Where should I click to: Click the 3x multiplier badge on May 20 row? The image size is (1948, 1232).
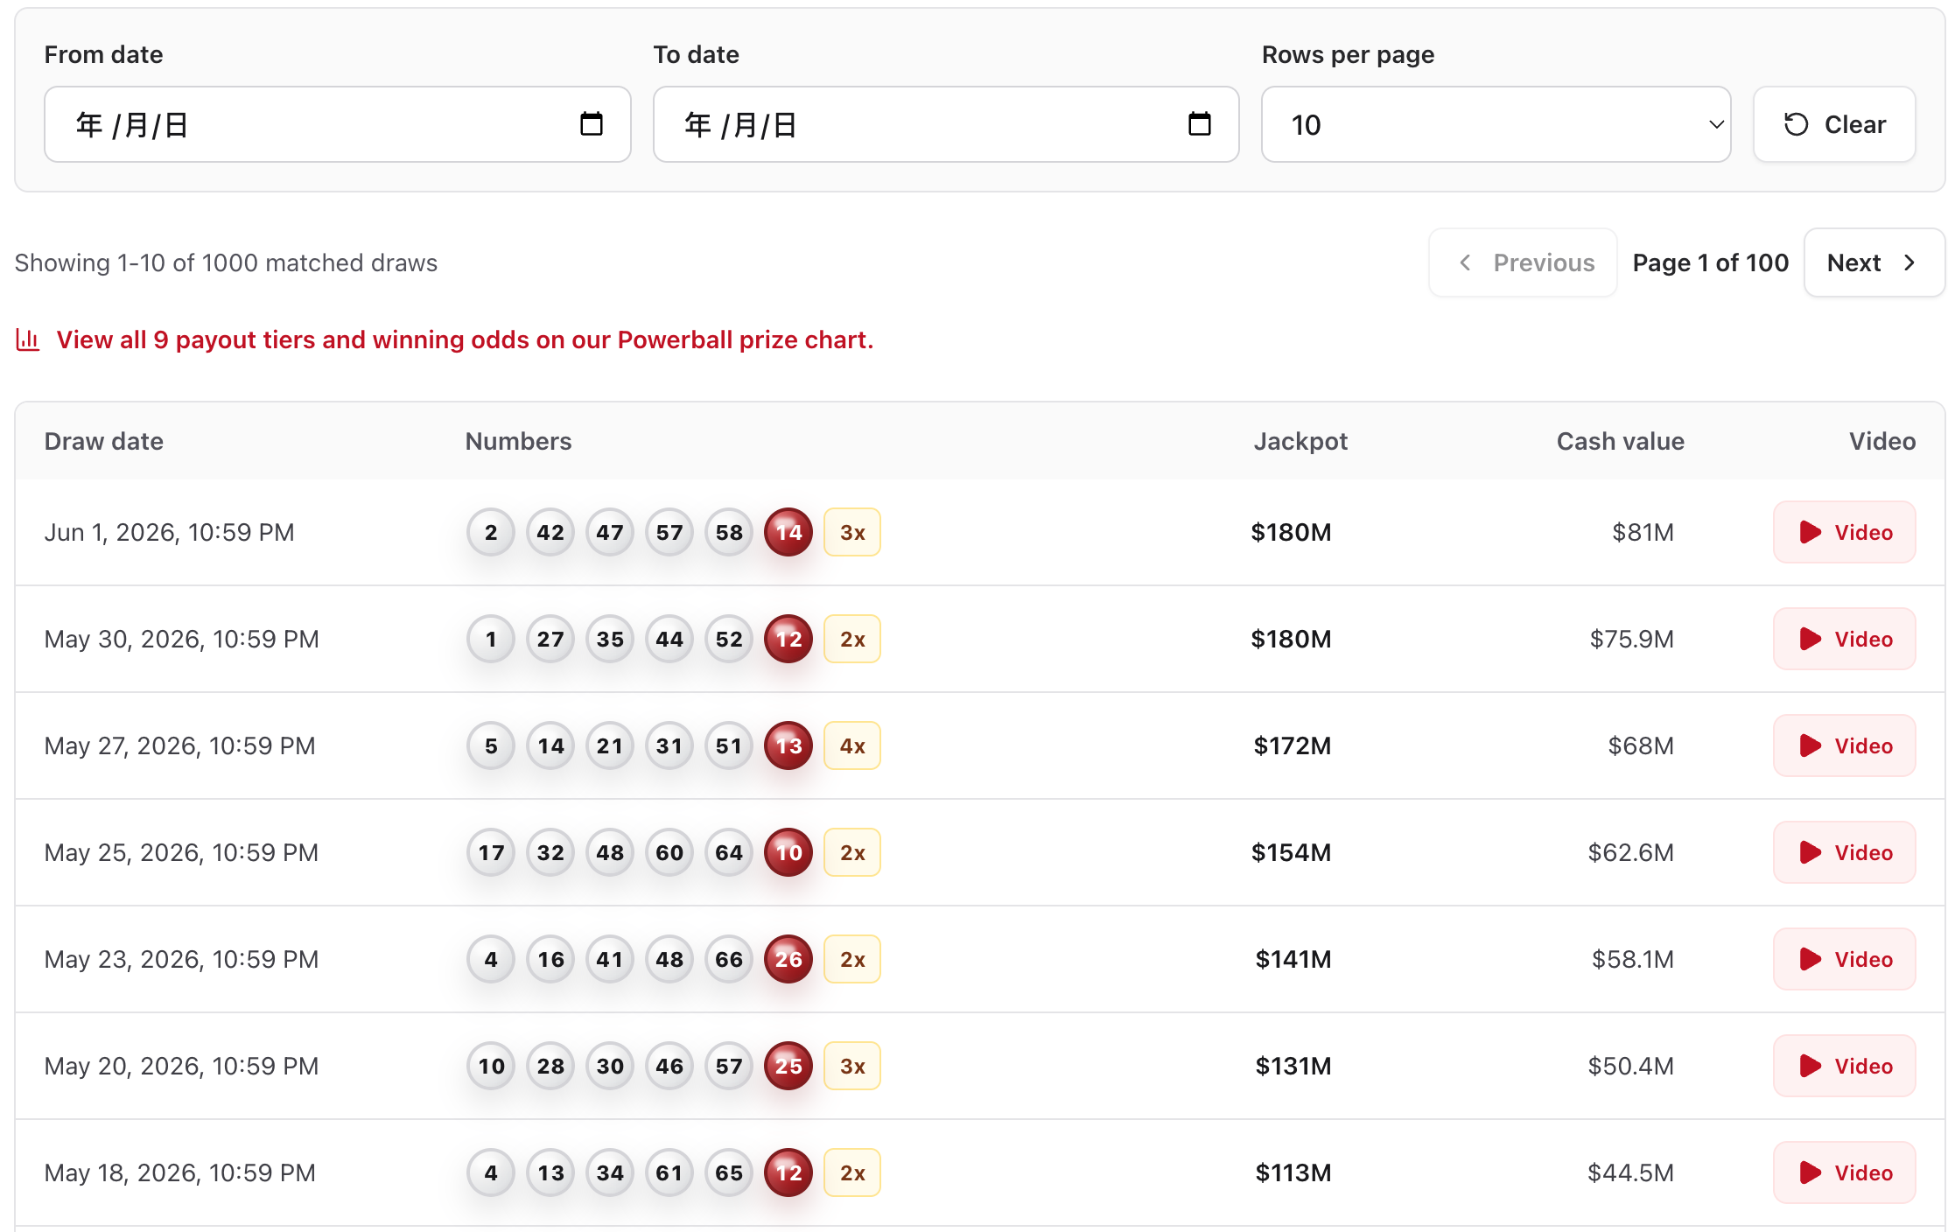pos(852,1066)
